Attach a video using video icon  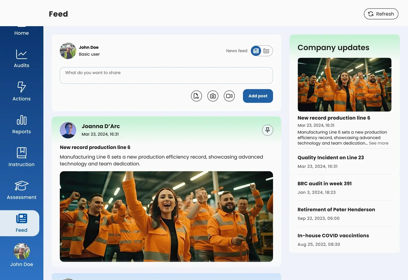point(229,96)
